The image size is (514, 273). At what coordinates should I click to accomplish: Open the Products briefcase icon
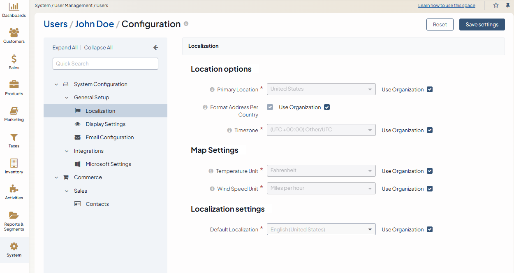point(14,85)
